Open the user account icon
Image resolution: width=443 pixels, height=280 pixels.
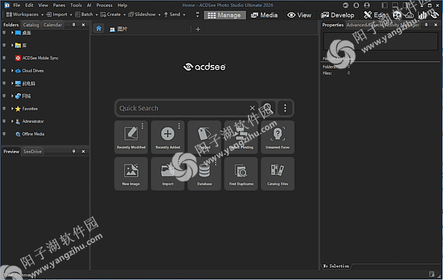(367, 5)
